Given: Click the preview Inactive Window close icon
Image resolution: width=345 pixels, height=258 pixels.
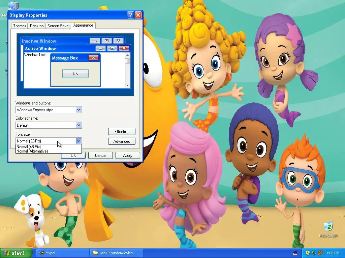Looking at the screenshot, I should (118, 41).
